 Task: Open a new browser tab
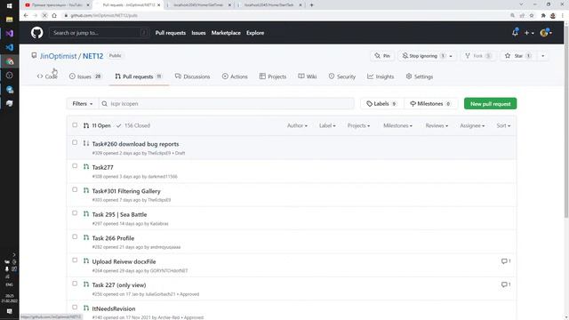311,5
